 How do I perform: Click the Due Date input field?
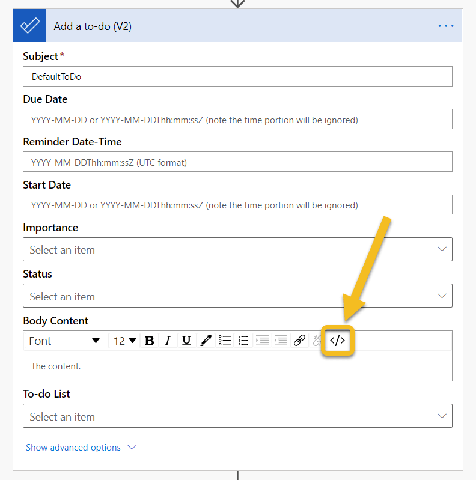[x=237, y=120]
